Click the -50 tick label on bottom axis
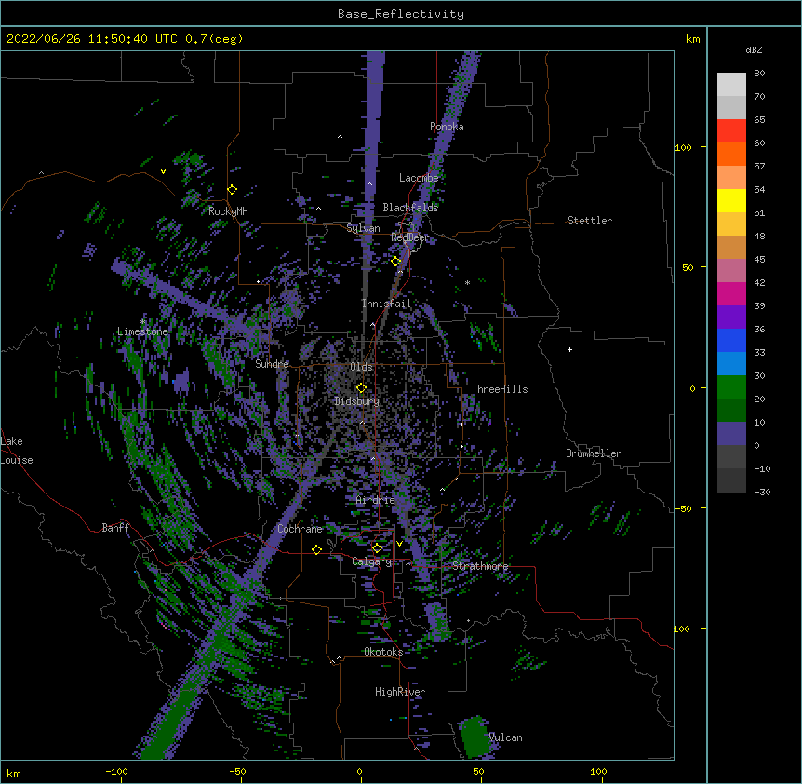This screenshot has width=802, height=784. [x=237, y=771]
